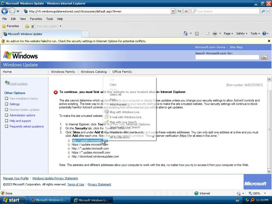
Task: Select the Microsoft Windows Update tab
Action: (x=42, y=34)
